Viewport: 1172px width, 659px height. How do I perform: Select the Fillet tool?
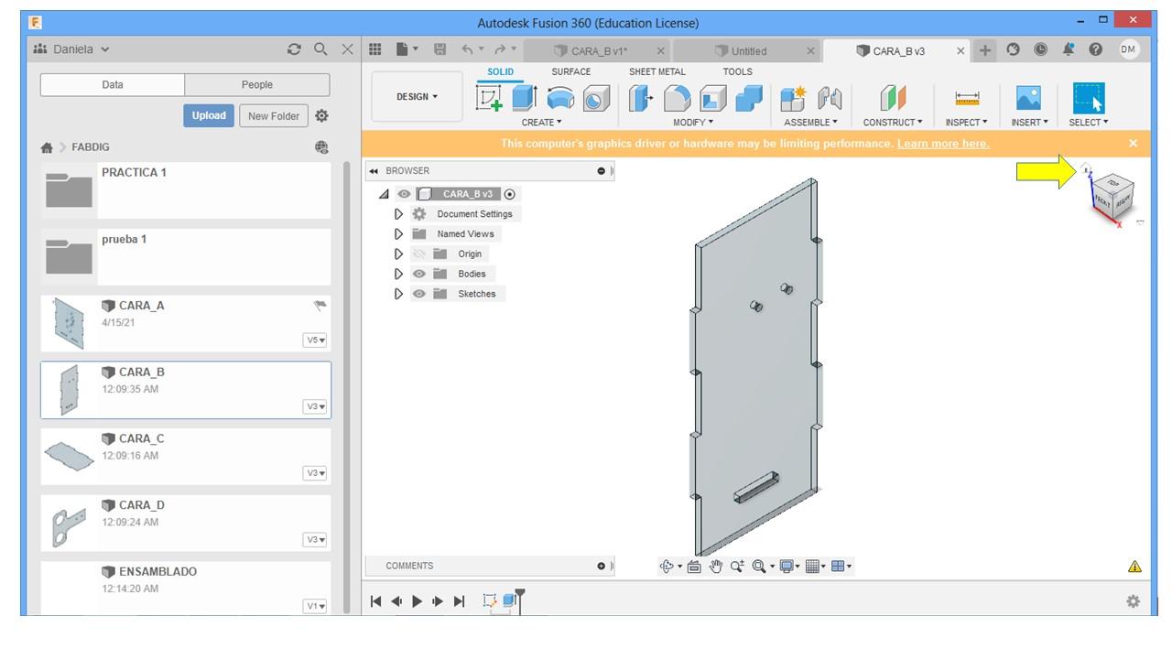[x=678, y=97]
